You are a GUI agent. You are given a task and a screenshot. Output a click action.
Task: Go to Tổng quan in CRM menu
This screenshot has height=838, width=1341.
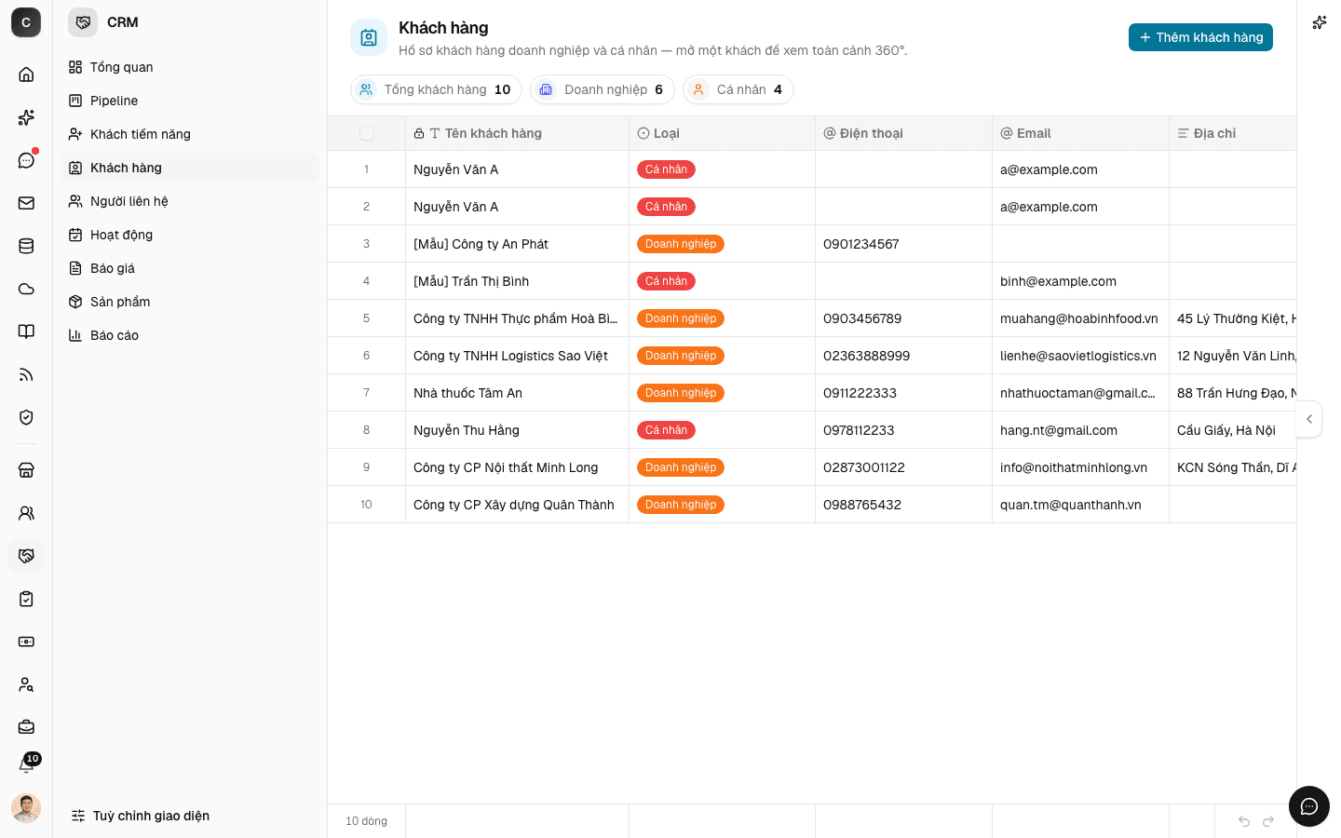click(x=190, y=67)
